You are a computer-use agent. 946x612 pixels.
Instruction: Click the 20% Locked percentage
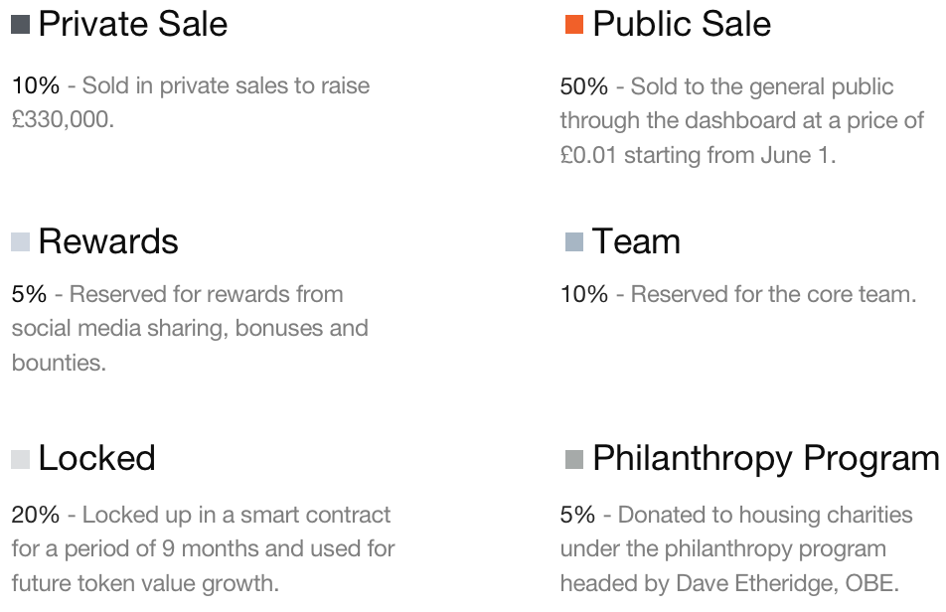click(36, 515)
